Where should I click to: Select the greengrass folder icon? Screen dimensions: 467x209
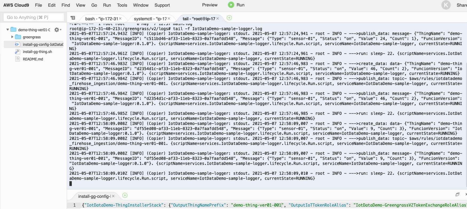coord(18,37)
